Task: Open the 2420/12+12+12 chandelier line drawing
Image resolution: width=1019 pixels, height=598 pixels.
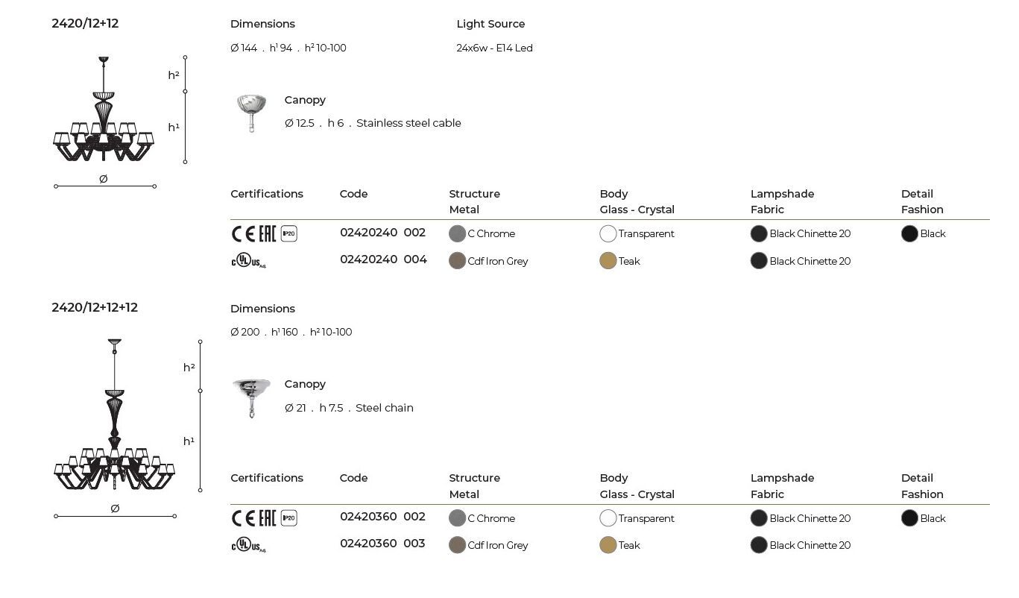Action: (114, 418)
